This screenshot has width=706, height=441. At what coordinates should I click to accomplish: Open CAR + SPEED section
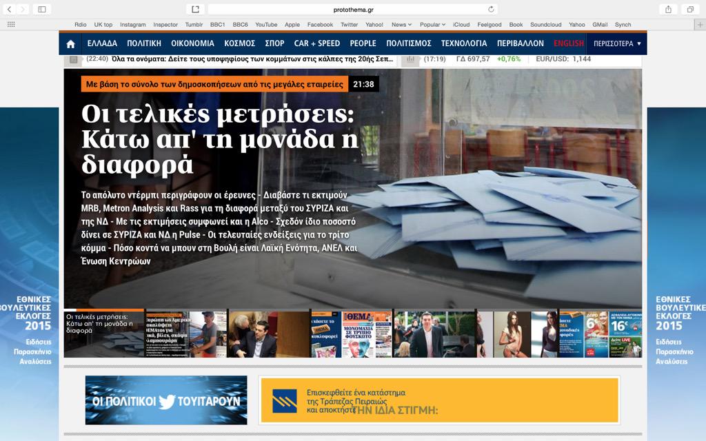click(x=317, y=43)
